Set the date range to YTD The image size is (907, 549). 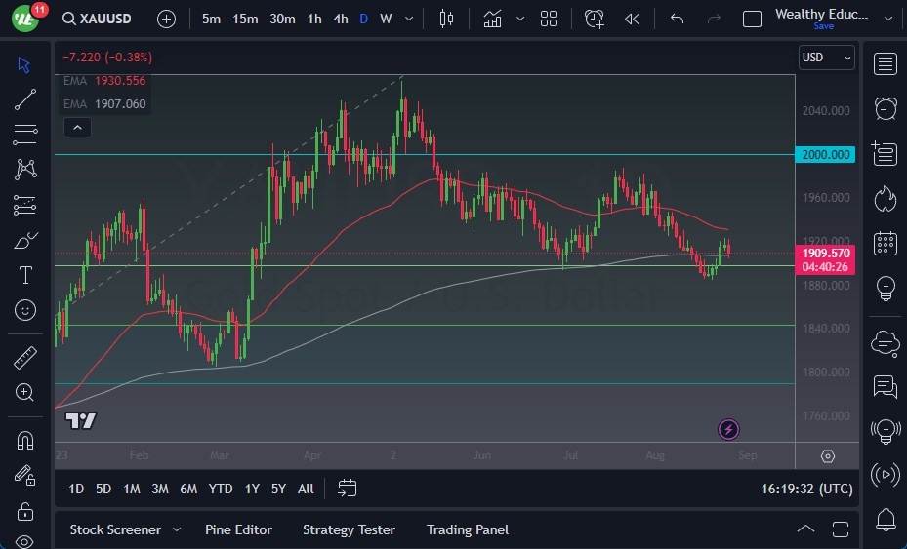pos(221,489)
